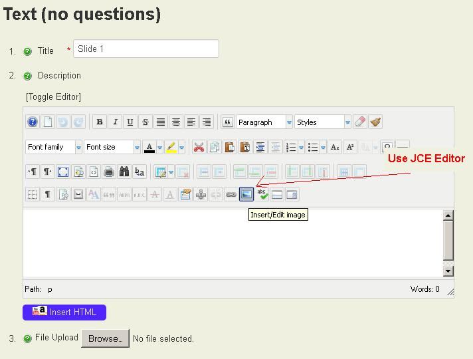Viewport: 473px width, 359px height.
Task: Open the Font family dropdown
Action: pos(54,147)
